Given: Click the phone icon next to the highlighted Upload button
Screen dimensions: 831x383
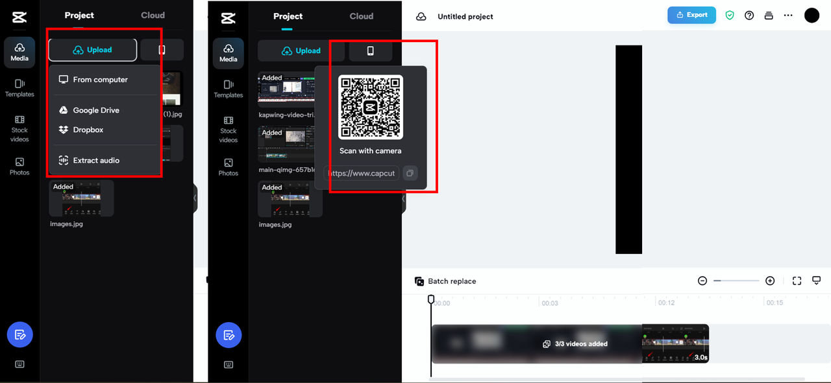Looking at the screenshot, I should [162, 50].
